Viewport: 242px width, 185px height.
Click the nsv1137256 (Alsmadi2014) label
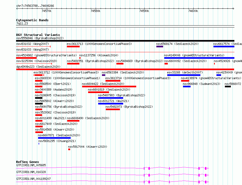coord(99,55)
